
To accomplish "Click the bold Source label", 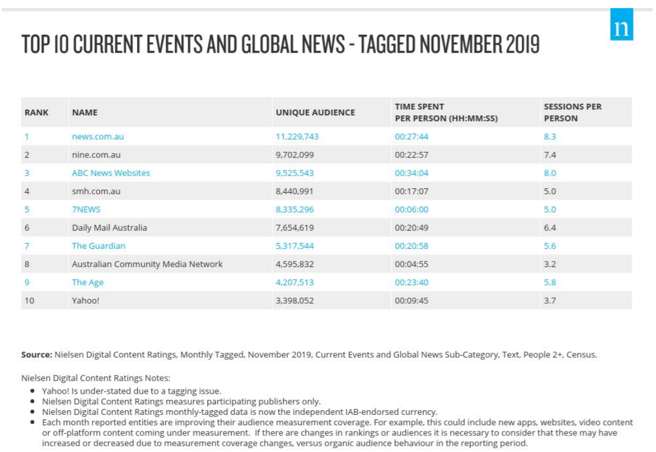I will point(37,354).
